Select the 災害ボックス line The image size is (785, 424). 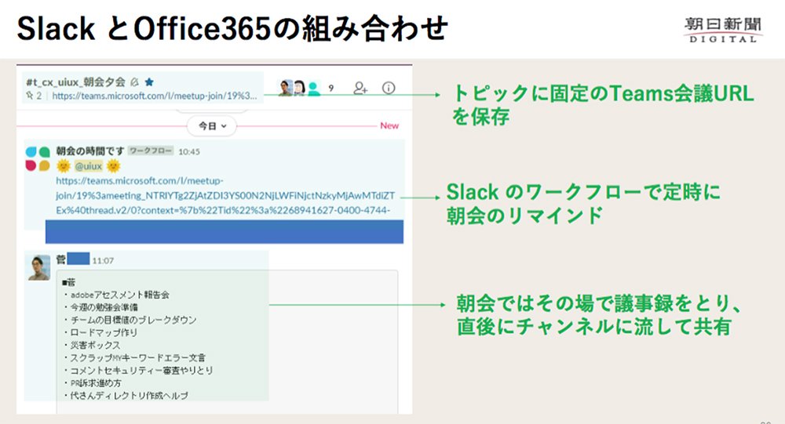92,345
